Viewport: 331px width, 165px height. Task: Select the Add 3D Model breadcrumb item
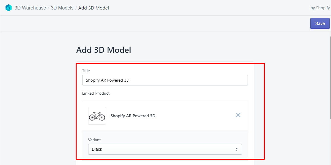coord(94,8)
